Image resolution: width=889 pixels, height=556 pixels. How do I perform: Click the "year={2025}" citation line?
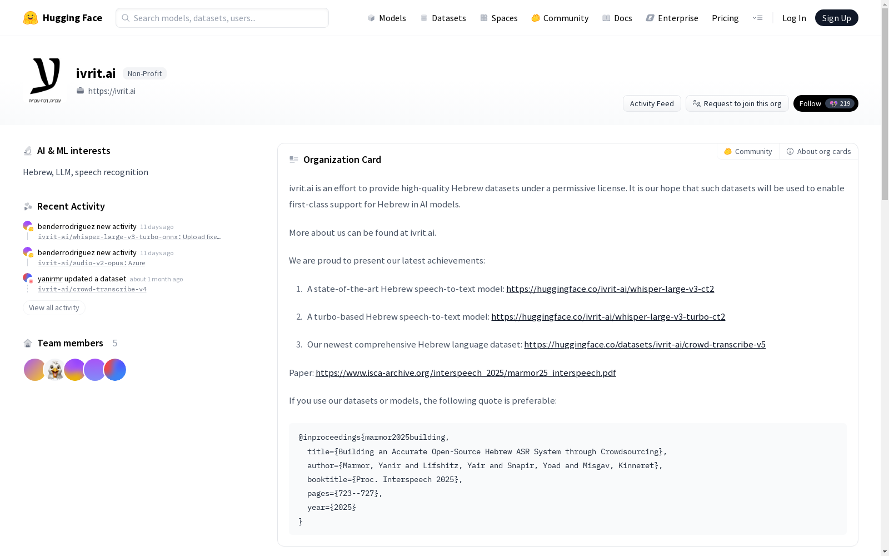coord(332,507)
